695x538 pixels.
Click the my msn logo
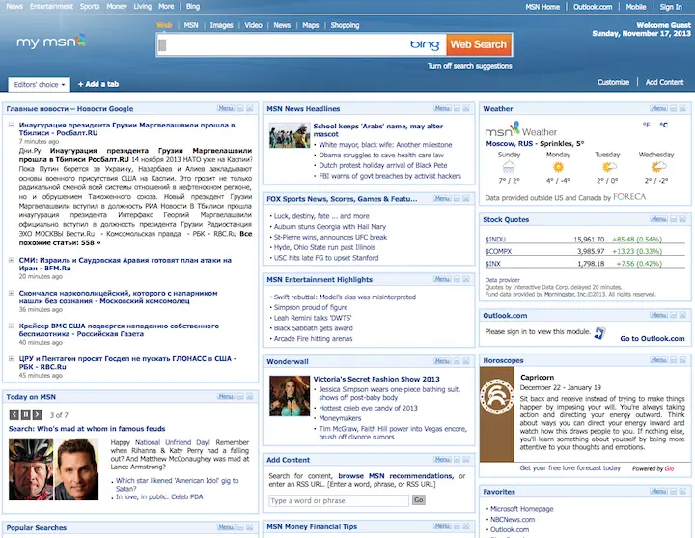(51, 42)
